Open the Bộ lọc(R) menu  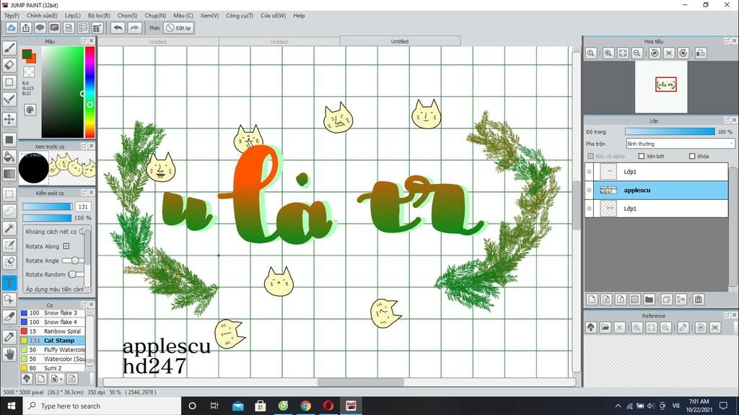pos(99,16)
